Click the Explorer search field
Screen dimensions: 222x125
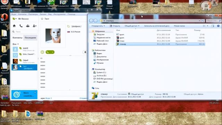213,21
